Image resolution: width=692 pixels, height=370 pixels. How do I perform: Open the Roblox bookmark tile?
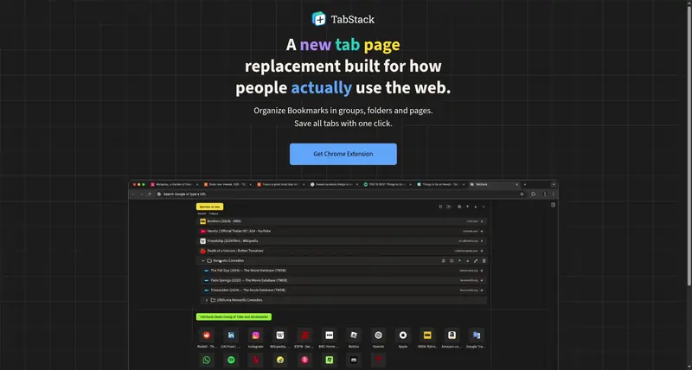coord(354,335)
